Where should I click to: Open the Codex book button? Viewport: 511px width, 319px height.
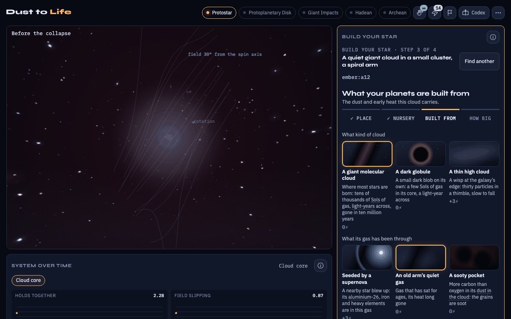point(474,13)
